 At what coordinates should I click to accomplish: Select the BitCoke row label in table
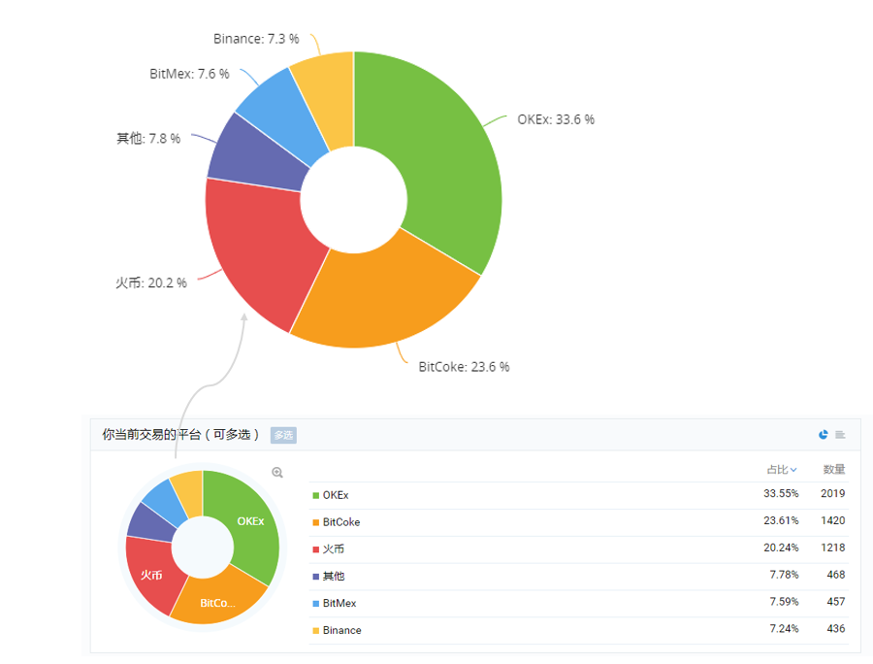[341, 522]
